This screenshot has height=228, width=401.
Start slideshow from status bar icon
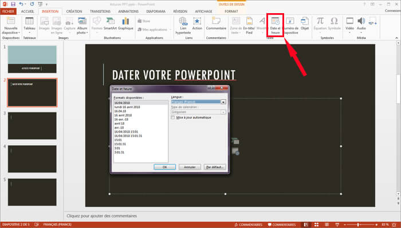pyautogui.click(x=337, y=225)
